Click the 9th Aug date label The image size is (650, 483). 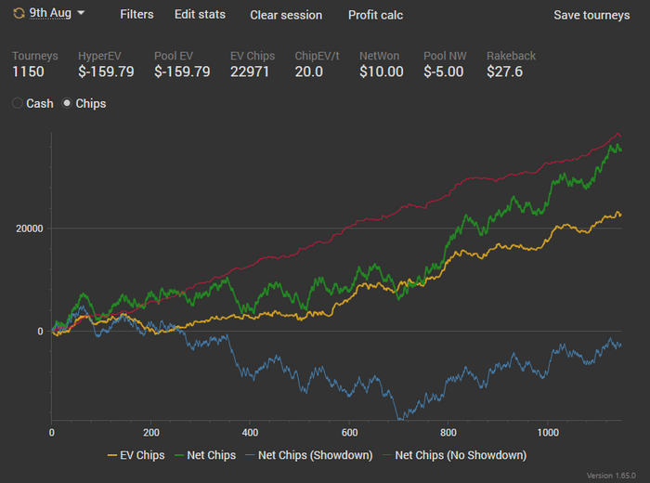[x=50, y=13]
